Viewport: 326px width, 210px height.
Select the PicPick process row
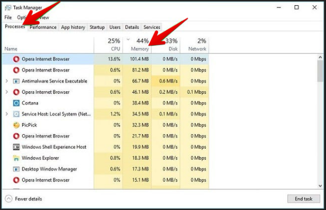tap(105, 125)
